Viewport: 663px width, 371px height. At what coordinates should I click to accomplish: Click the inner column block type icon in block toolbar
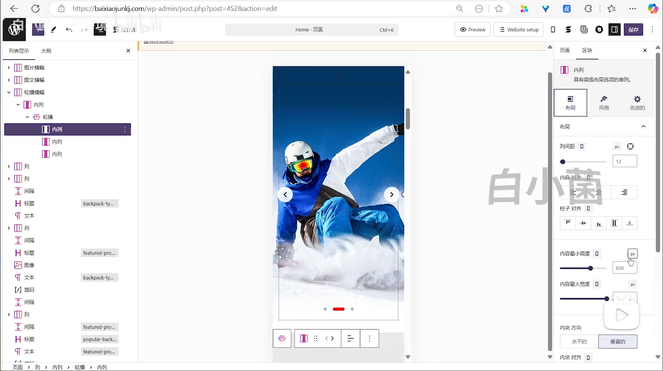click(x=304, y=338)
